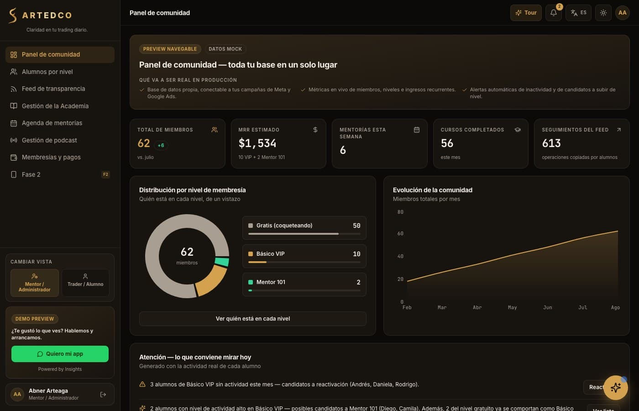This screenshot has height=411, width=639.
Task: Open Feed de transparencia
Action: (x=60, y=89)
